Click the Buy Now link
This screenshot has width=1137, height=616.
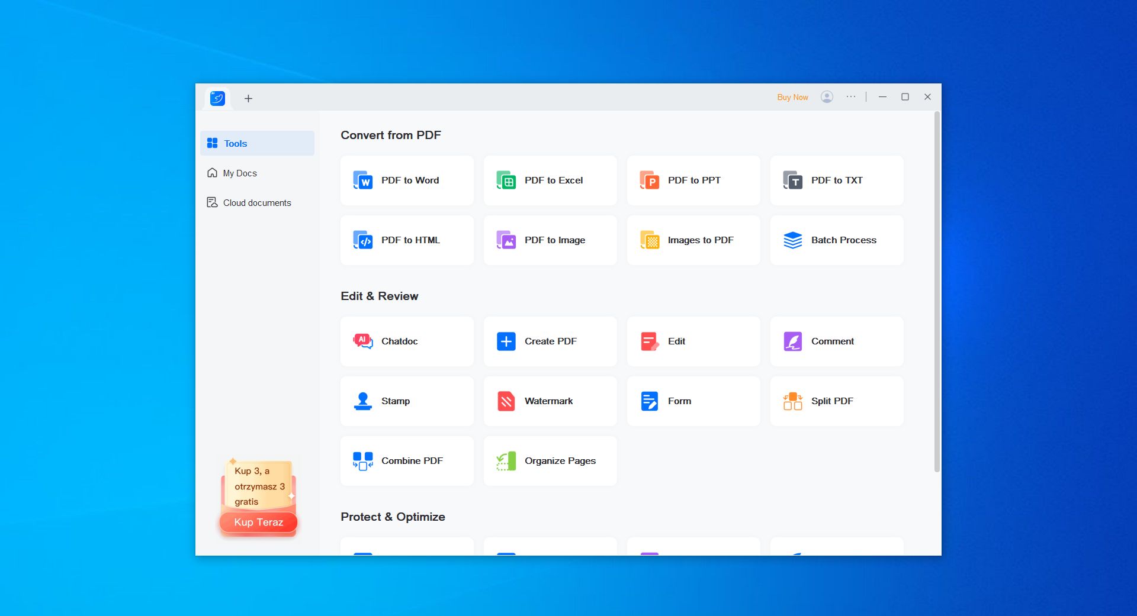(792, 96)
